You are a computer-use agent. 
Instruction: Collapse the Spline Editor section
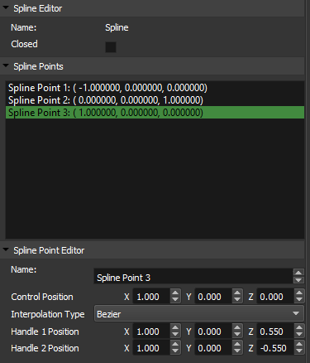(x=6, y=8)
